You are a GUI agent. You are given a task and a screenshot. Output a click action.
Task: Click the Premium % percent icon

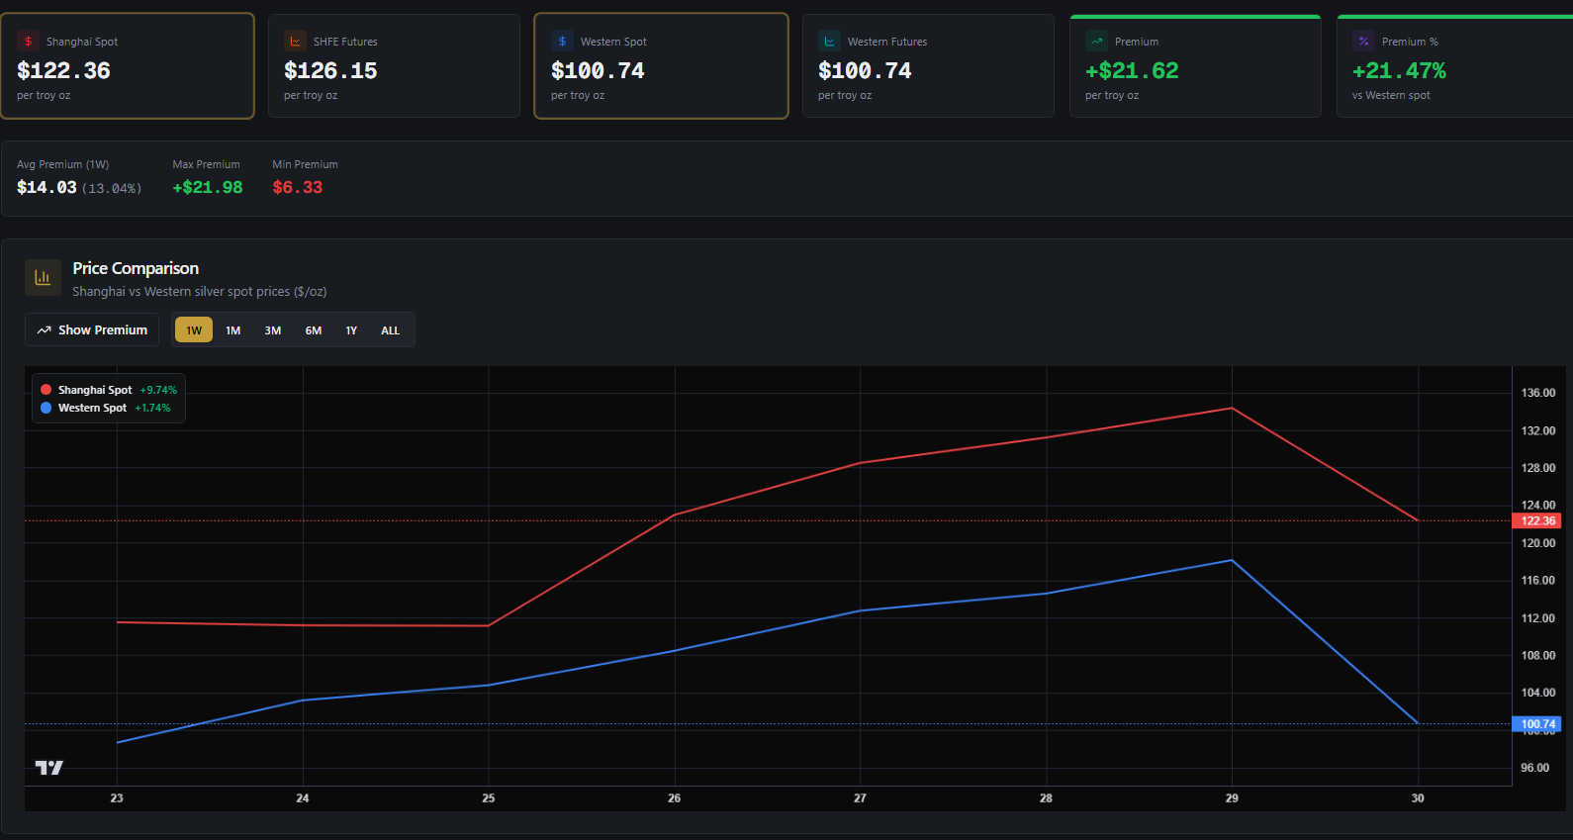(1363, 42)
